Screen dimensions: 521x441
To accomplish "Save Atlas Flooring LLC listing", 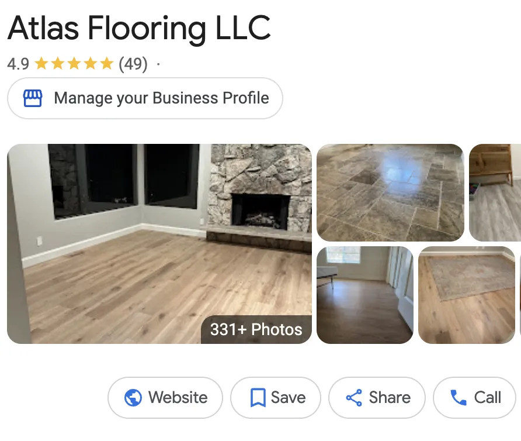I will click(x=276, y=398).
